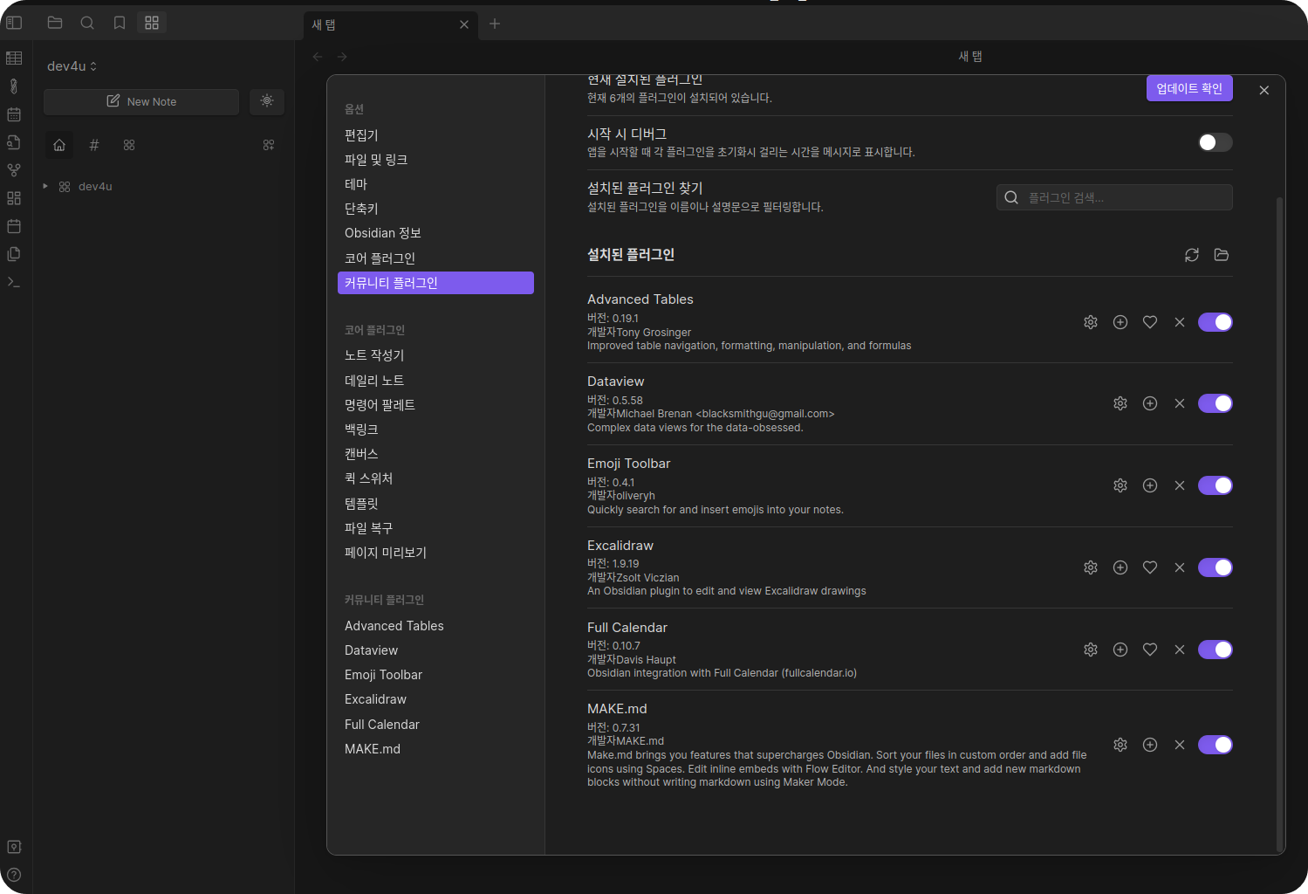Disable the Dataview plugin toggle
This screenshot has height=894, width=1308.
(1215, 403)
